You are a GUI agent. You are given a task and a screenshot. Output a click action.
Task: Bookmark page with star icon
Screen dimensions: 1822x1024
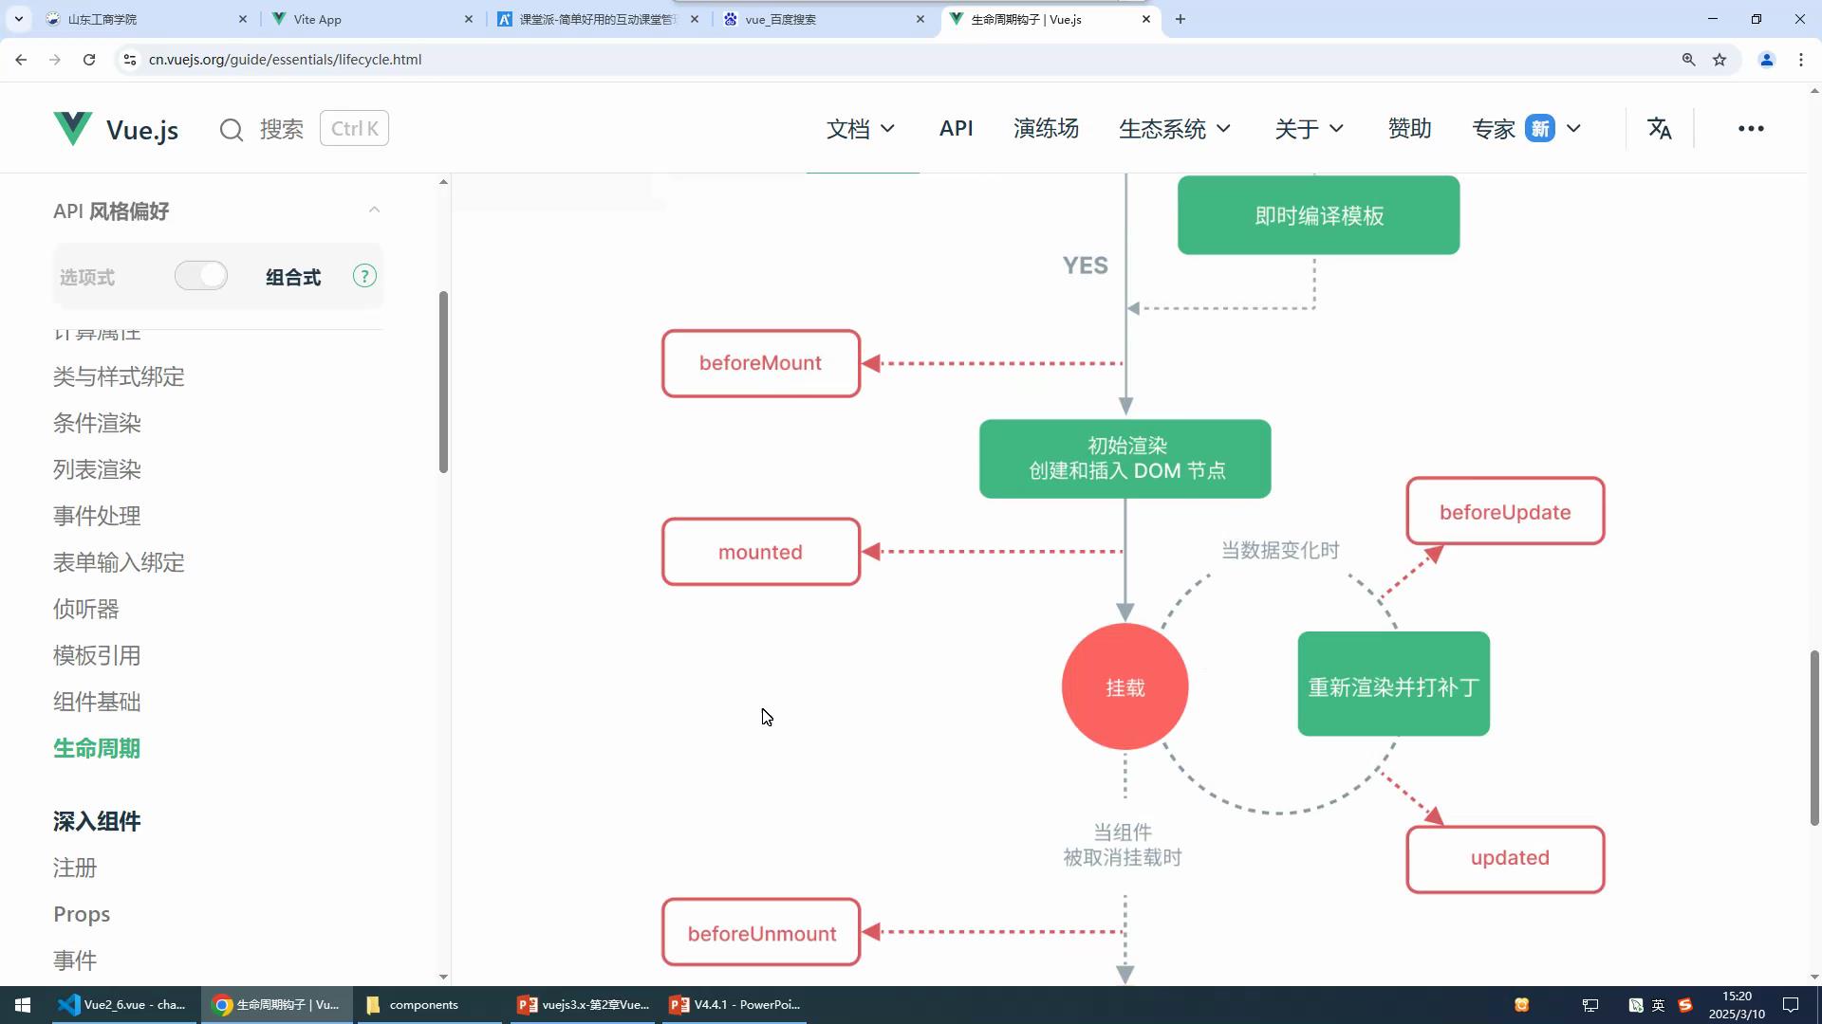click(x=1720, y=60)
